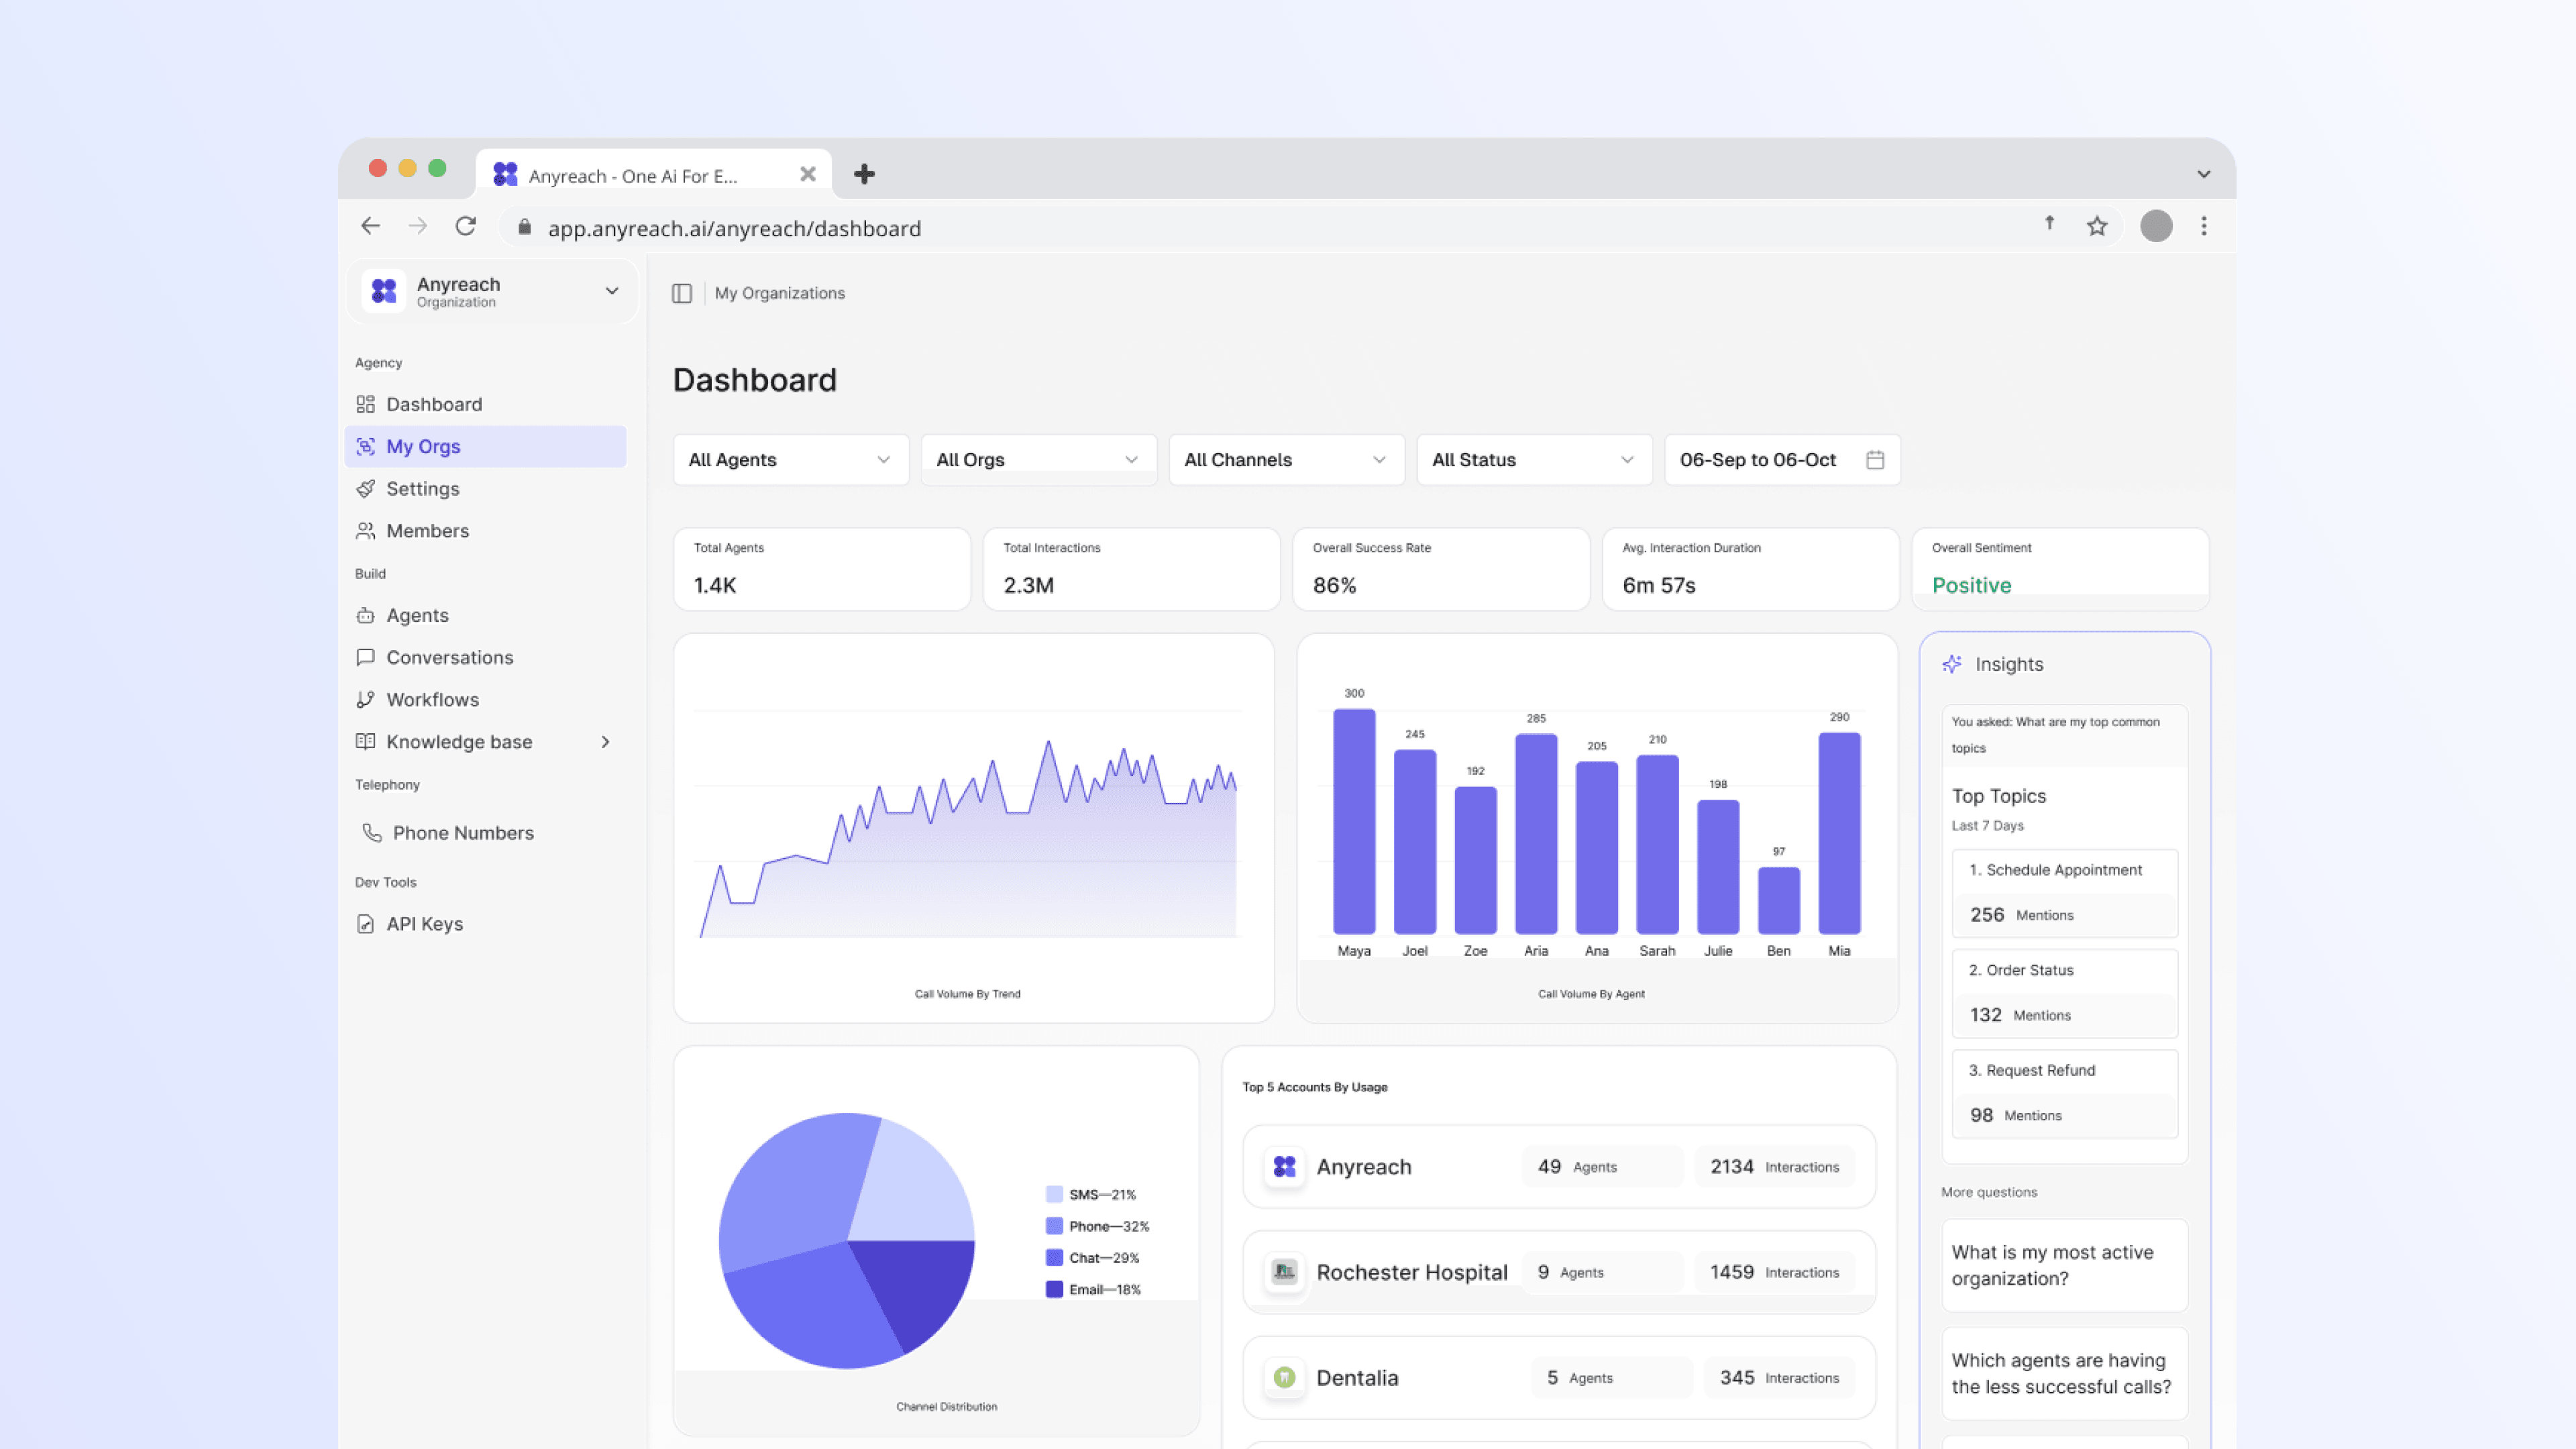Close the Anyreach browser tab
This screenshot has width=2576, height=1449.
pos(808,174)
